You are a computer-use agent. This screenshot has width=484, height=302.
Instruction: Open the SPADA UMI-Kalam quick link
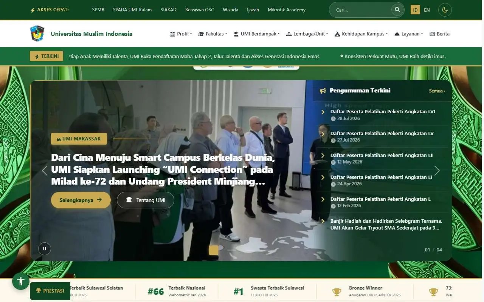[132, 10]
